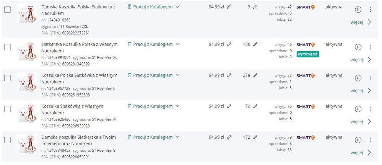Screen dimensions: 382x165
Task: Click product thumbnail of Koszulka Polska Siatkówka L
Action: tap(27, 82)
